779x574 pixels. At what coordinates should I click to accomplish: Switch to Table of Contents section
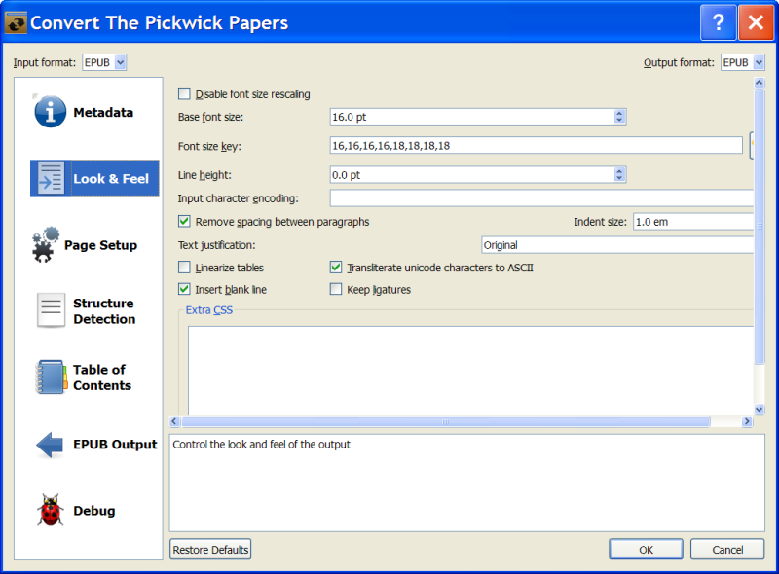point(94,377)
